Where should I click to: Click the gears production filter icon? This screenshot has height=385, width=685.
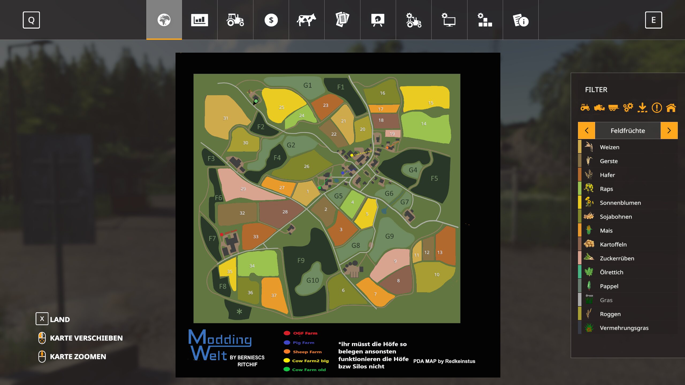click(x=628, y=108)
